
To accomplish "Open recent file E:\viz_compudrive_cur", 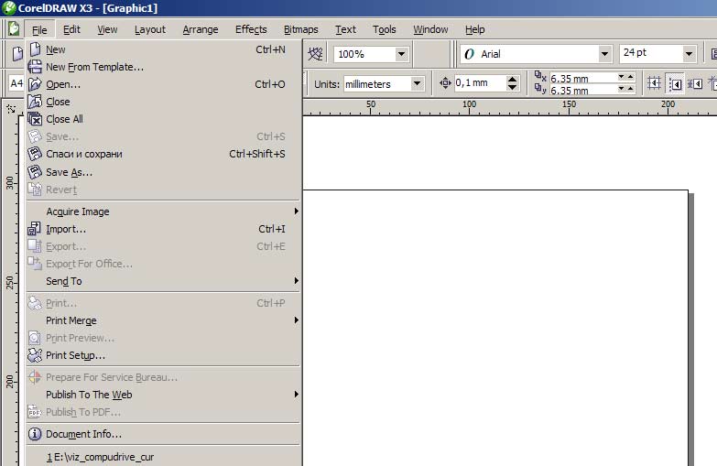I will click(x=163, y=457).
